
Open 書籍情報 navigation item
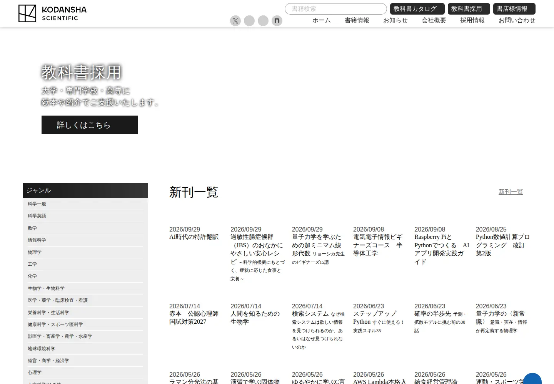tap(357, 20)
